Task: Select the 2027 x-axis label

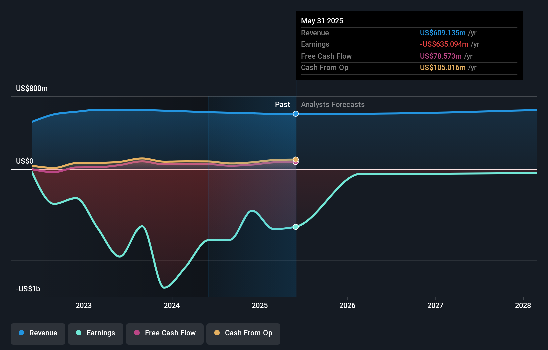Action: click(x=435, y=306)
